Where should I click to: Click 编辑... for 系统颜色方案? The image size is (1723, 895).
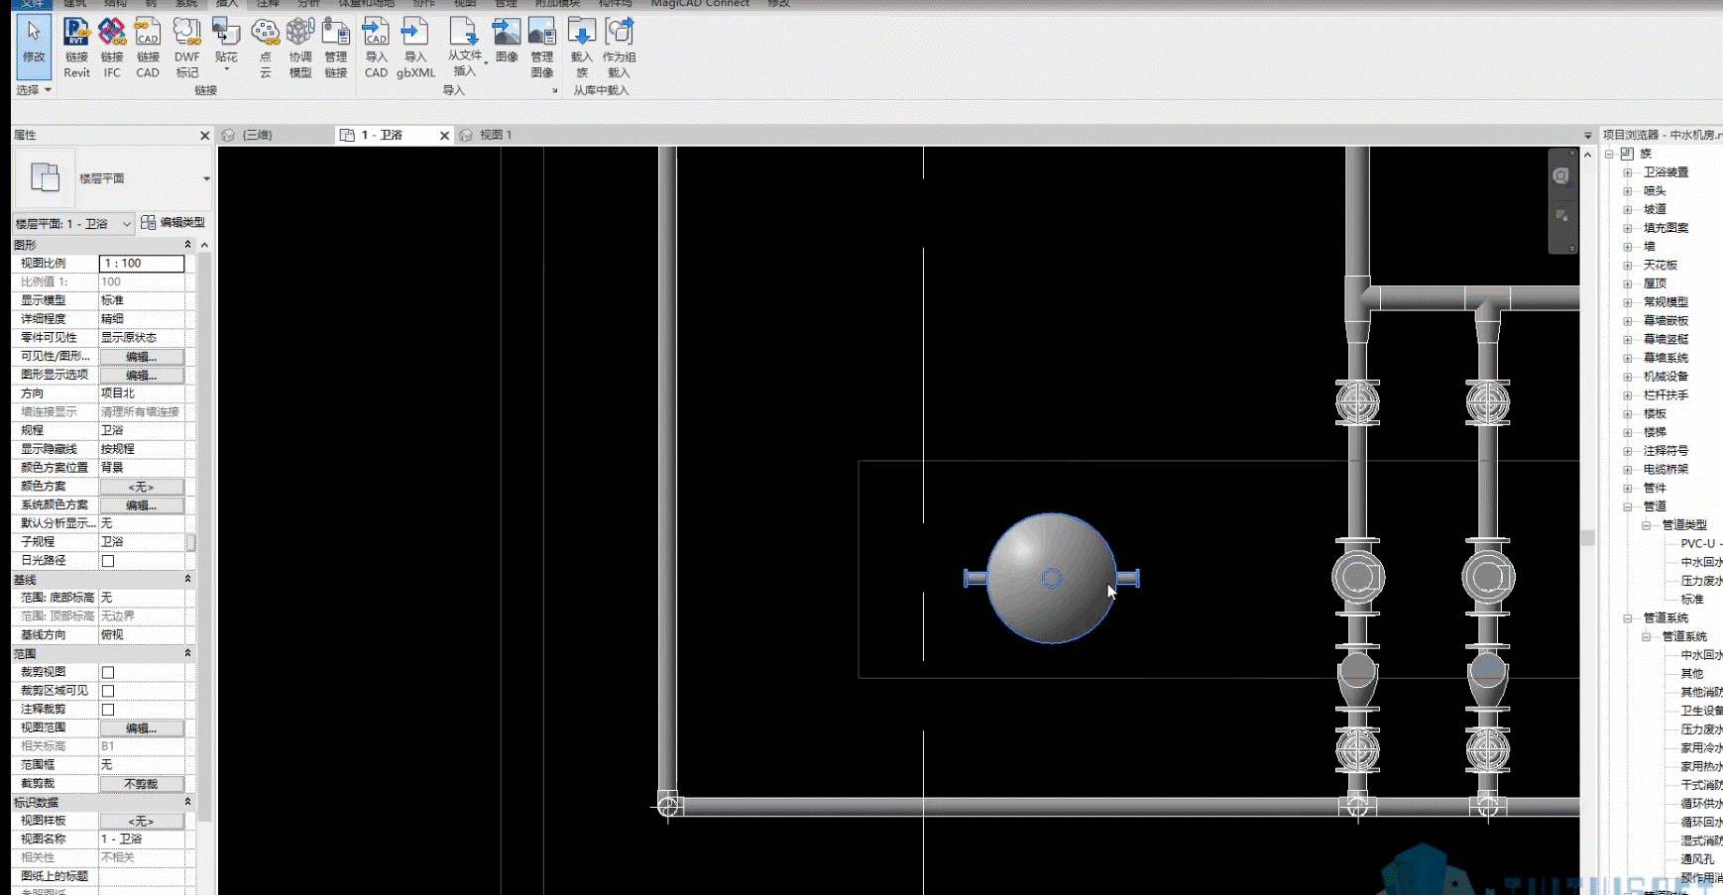point(142,505)
